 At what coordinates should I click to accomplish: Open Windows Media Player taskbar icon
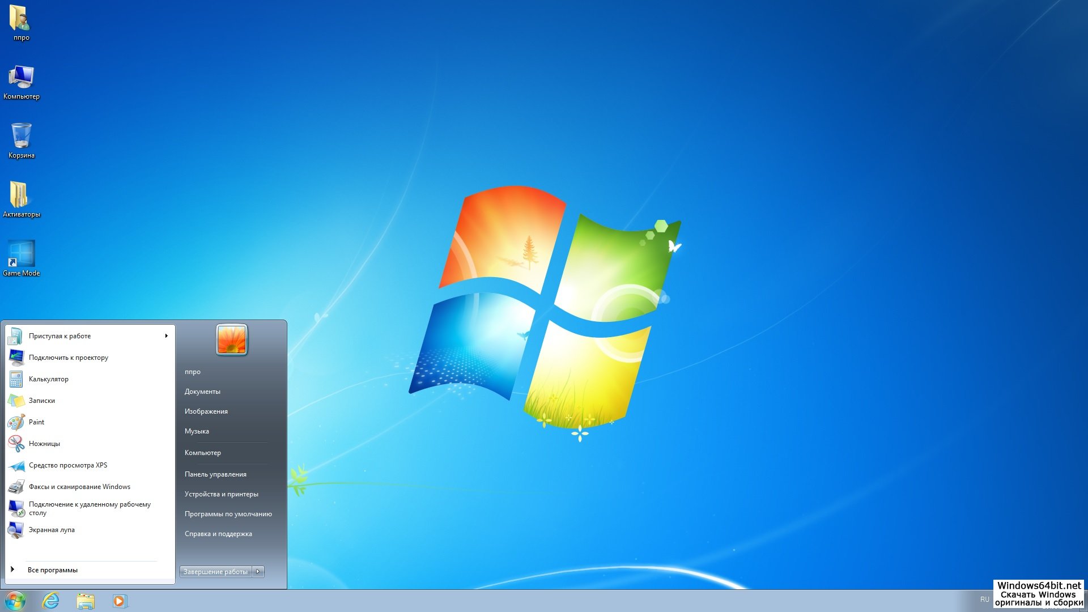pyautogui.click(x=120, y=601)
